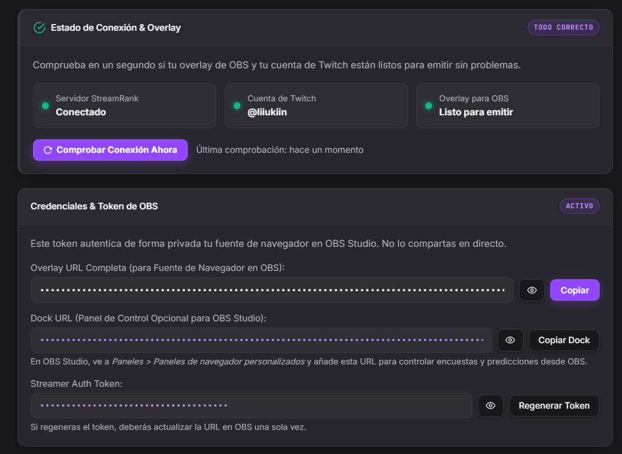Click the ACTIVO badge
Image resolution: width=622 pixels, height=454 pixels.
tap(579, 206)
